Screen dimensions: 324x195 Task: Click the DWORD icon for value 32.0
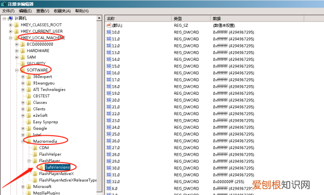[x=109, y=182]
